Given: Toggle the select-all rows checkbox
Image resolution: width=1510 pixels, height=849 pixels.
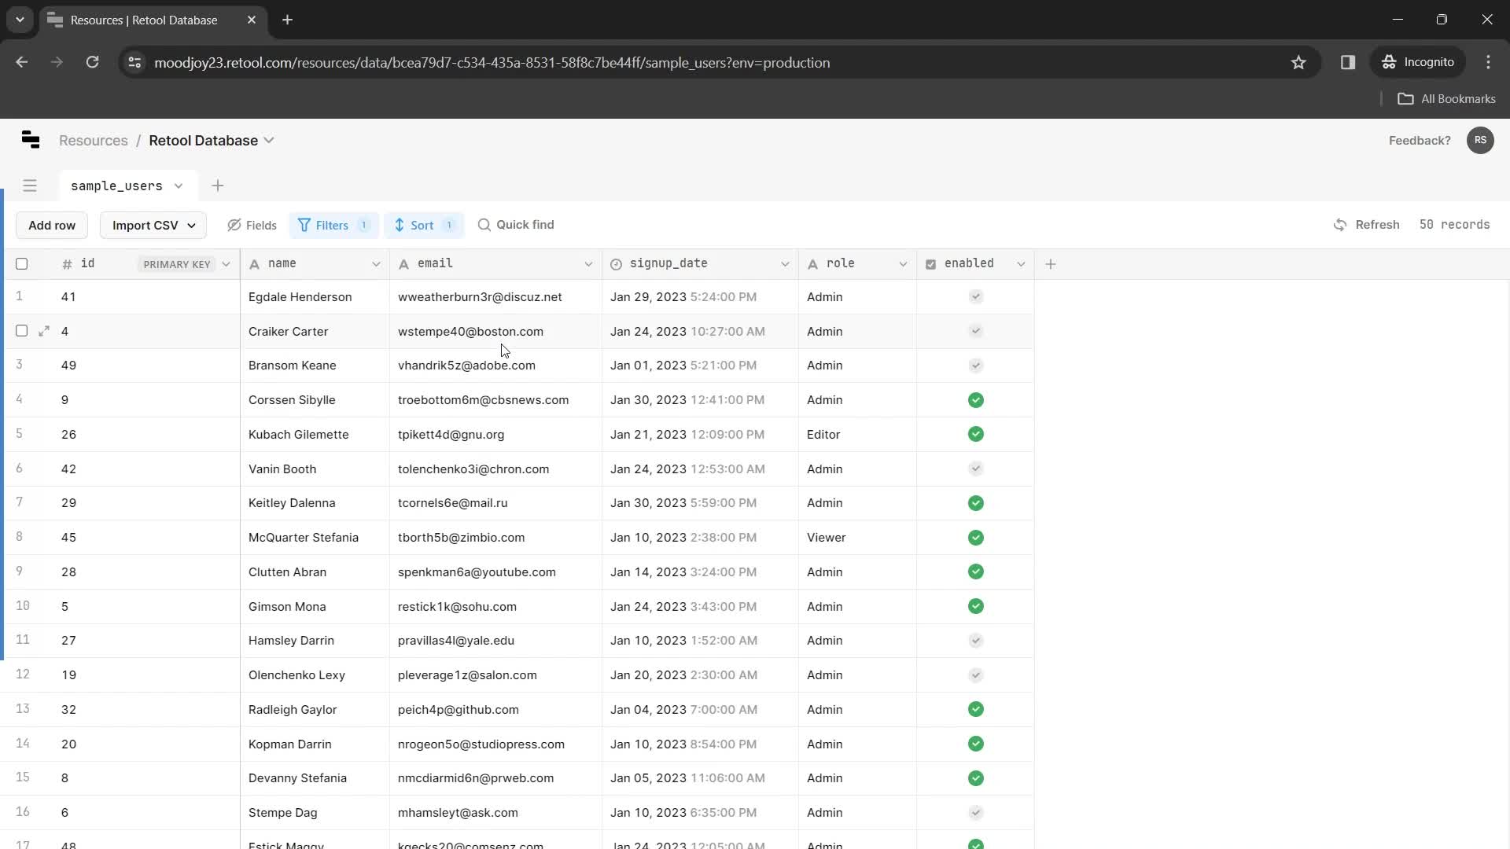Looking at the screenshot, I should click(22, 264).
